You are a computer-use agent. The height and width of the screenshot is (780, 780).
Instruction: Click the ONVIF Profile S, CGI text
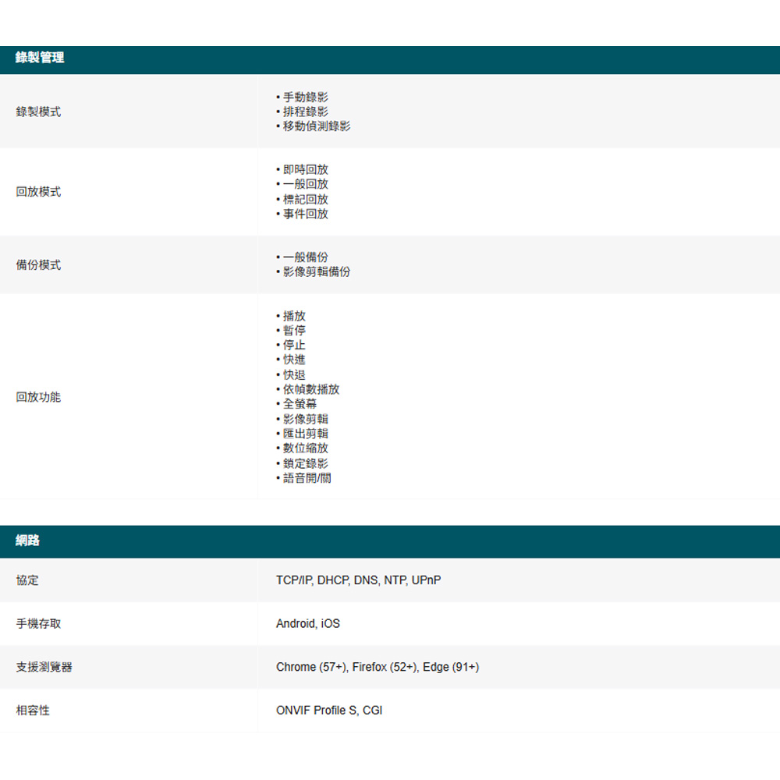pos(329,711)
